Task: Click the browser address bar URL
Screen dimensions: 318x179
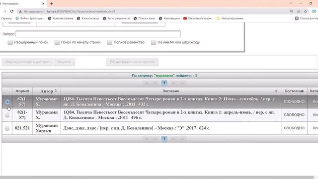Action: point(81,11)
